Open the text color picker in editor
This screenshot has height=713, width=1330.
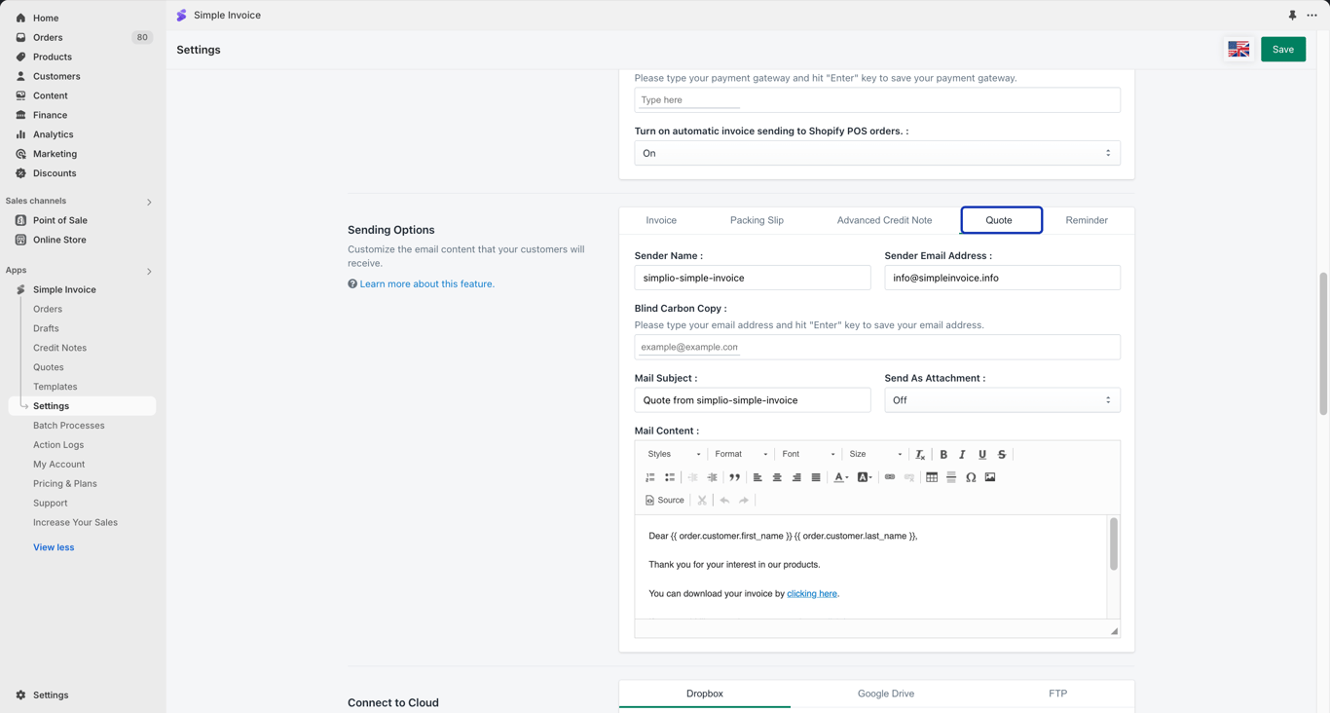841,477
